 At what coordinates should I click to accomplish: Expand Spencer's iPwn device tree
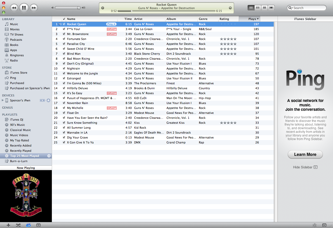click(3, 100)
